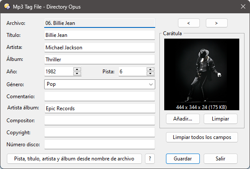The height and width of the screenshot is (169, 250).
Task: Click into the Artista álbum field with Epic Records
Action: click(x=100, y=109)
